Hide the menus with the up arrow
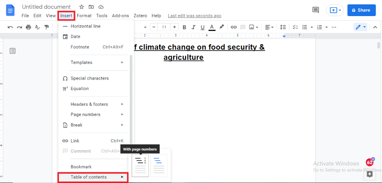This screenshot has height=183, width=382. tap(375, 27)
